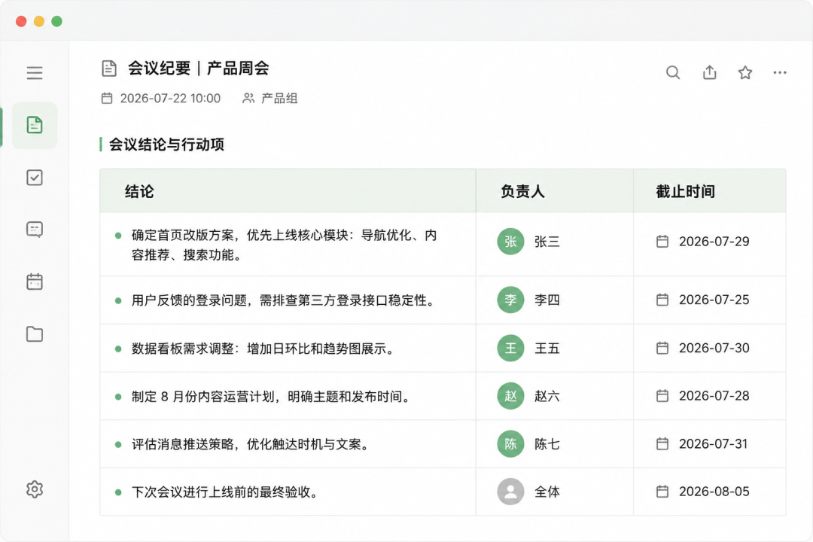This screenshot has width=813, height=542.
Task: Select the documents icon in sidebar
Action: [35, 125]
